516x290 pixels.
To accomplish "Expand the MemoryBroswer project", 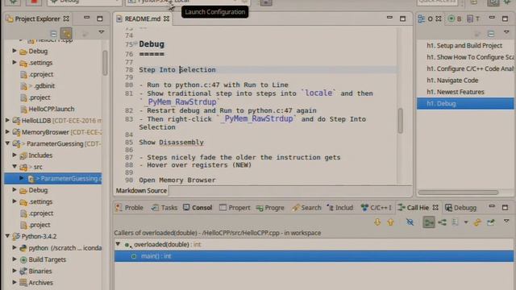I will tap(7, 132).
